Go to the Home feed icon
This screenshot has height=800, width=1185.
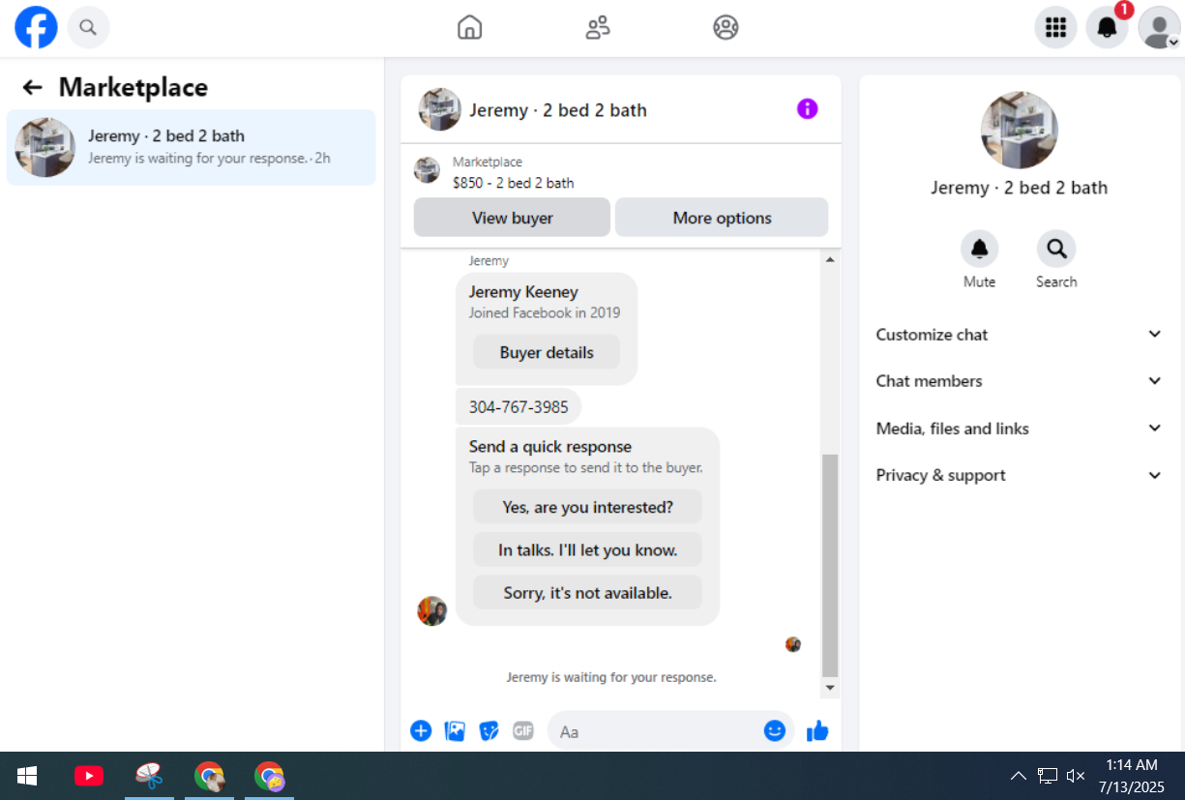469,27
